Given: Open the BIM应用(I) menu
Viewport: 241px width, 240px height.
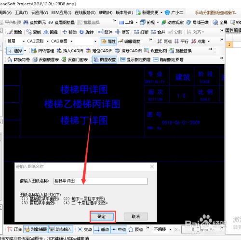Looking at the screenshot, I should click(61, 13).
